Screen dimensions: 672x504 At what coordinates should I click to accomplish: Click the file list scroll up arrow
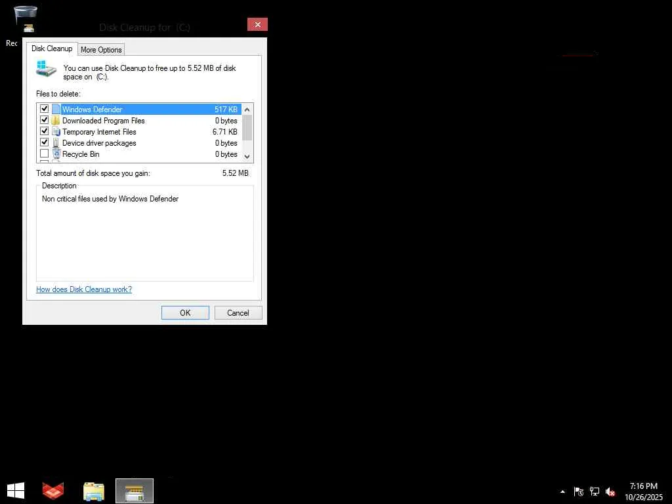point(247,110)
